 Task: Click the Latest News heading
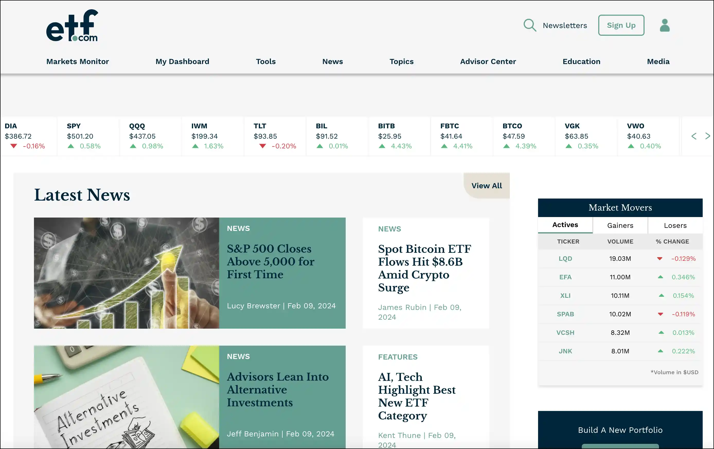[x=82, y=195]
